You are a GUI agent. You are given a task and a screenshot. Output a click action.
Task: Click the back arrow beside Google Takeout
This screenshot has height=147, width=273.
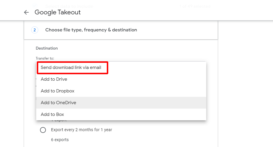coord(26,12)
